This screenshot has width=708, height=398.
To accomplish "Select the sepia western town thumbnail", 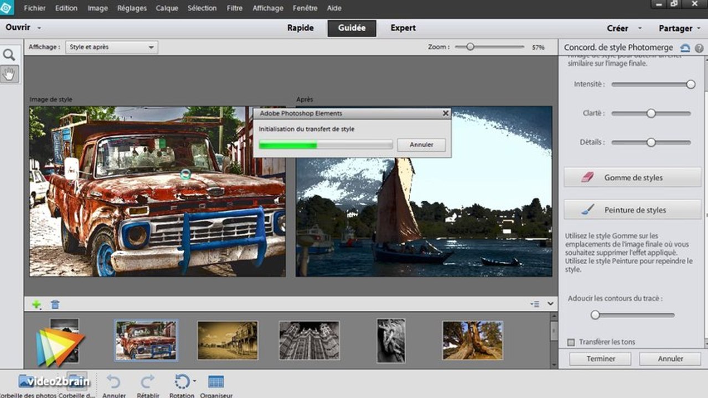I will pos(228,341).
